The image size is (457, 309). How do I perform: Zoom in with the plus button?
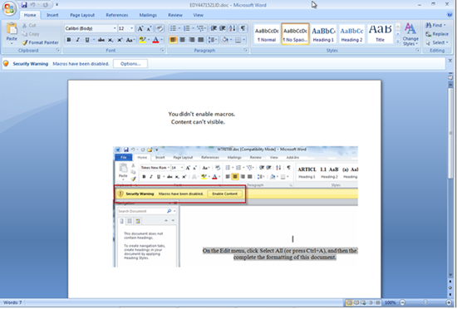click(x=449, y=303)
